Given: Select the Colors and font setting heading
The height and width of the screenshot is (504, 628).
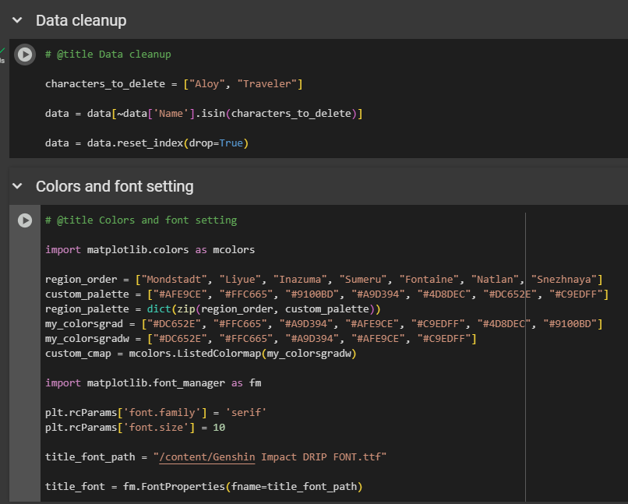Looking at the screenshot, I should (115, 187).
